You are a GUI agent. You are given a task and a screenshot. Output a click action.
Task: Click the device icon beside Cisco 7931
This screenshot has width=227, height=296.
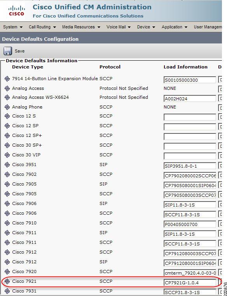7,291
